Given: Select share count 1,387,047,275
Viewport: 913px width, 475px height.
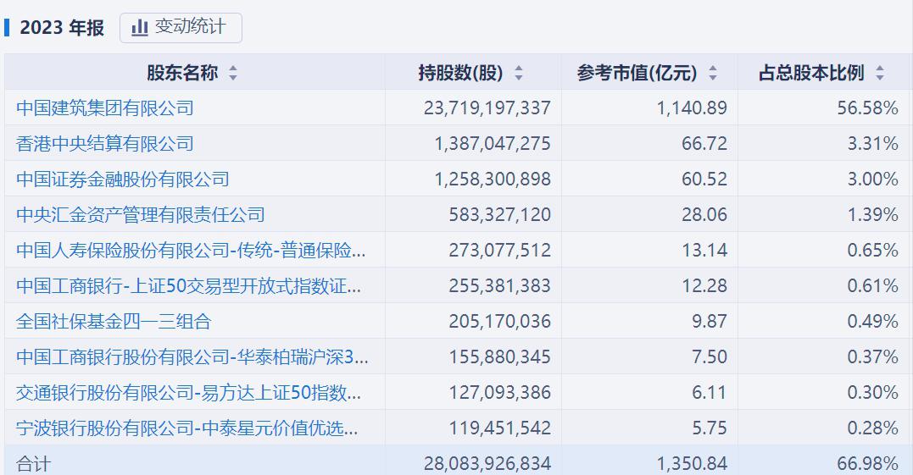Looking at the screenshot, I should (x=493, y=144).
